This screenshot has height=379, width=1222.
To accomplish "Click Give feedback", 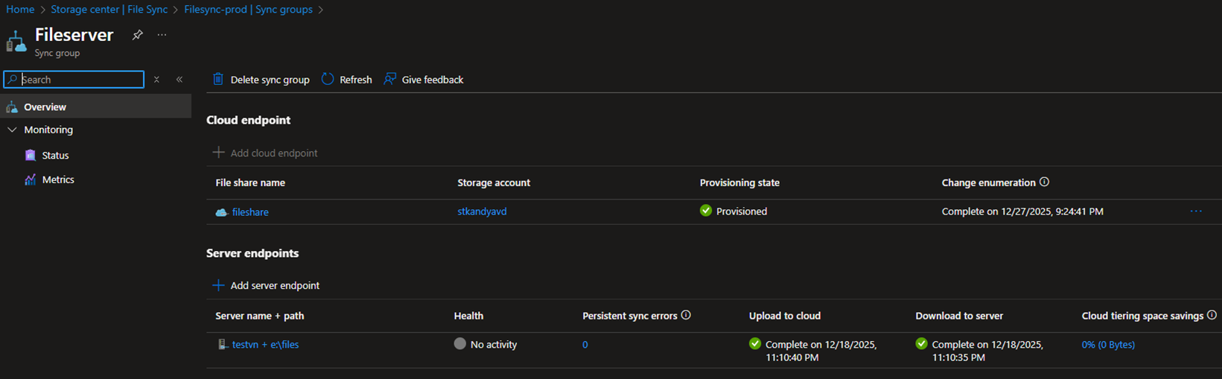I will (424, 80).
